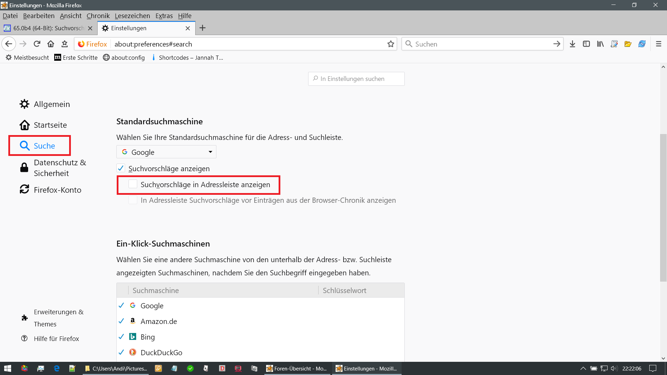The image size is (667, 375).
Task: Click the page vertical scrollbar thumb
Action: point(663,208)
